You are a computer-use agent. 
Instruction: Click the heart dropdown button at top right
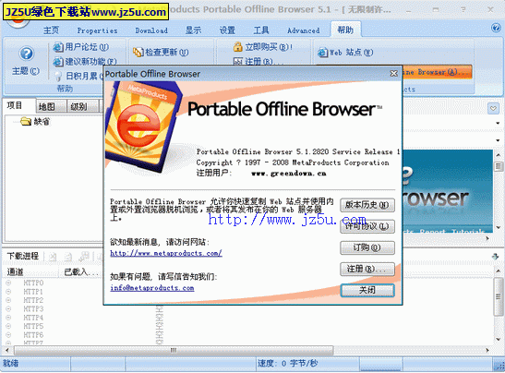click(493, 108)
